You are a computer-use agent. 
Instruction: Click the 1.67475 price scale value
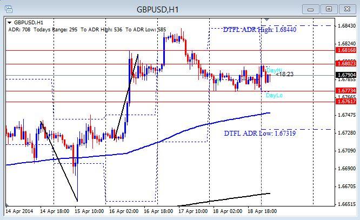(347, 115)
